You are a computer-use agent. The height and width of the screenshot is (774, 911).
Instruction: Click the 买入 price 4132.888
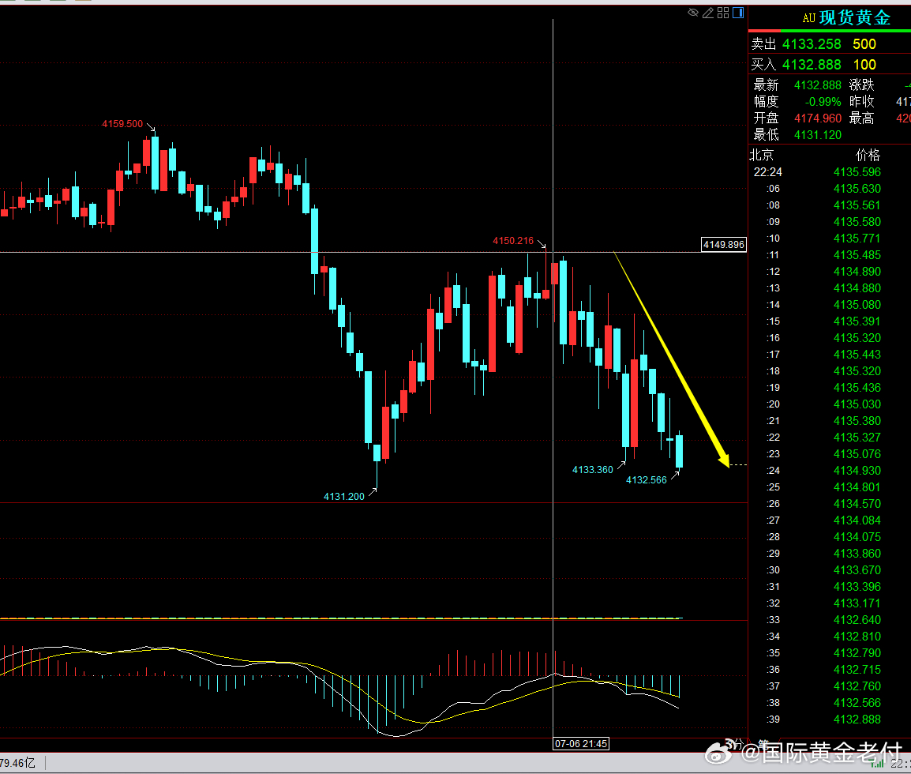812,65
